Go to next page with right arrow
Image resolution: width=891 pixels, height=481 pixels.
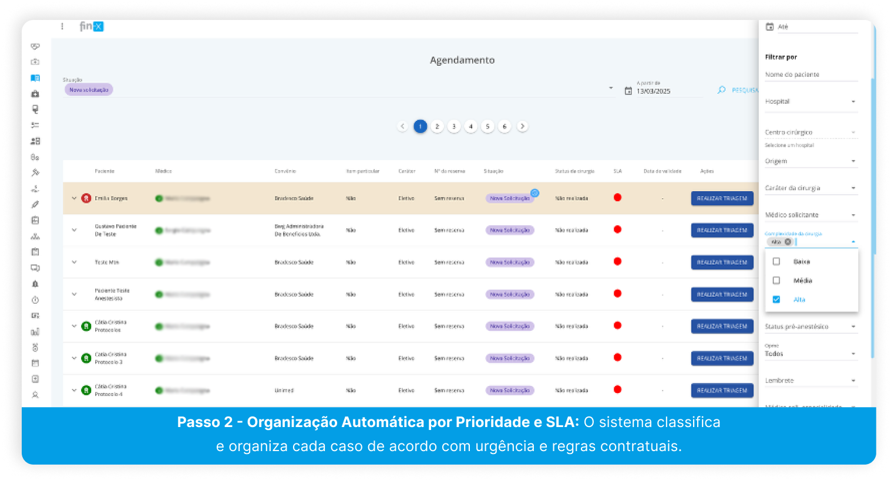click(x=522, y=126)
